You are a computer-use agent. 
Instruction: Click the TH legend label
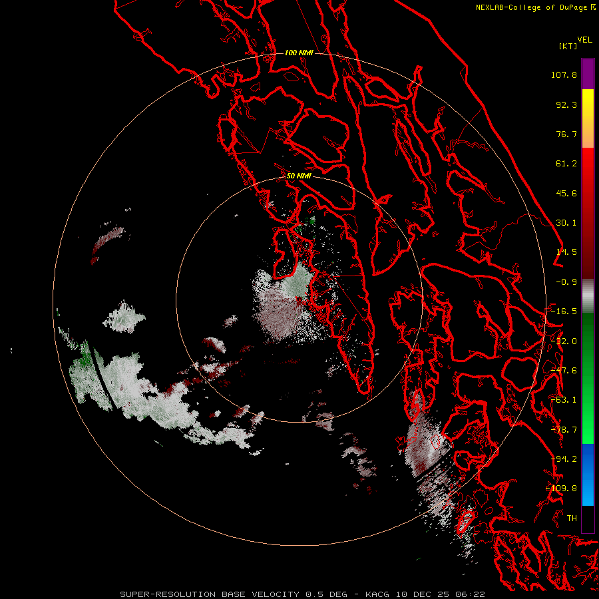572,518
